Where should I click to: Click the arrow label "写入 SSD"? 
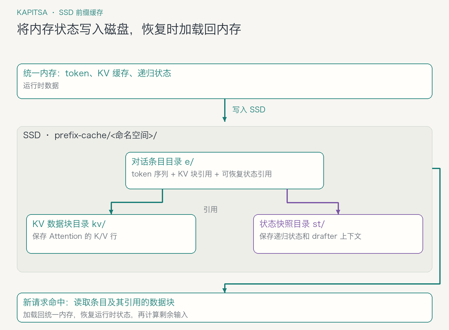(249, 110)
